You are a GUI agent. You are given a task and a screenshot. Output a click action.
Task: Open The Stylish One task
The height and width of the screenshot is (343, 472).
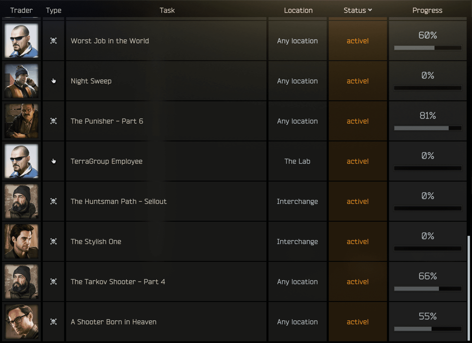pyautogui.click(x=96, y=242)
